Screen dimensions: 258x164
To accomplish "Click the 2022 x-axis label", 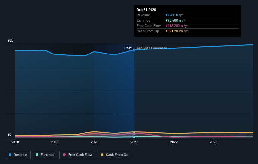I will pyautogui.click(x=174, y=142).
